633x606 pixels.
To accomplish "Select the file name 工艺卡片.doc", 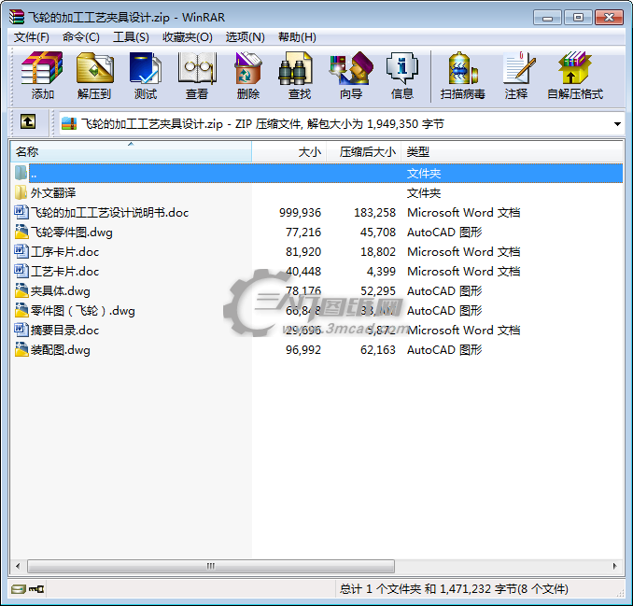I will [64, 272].
